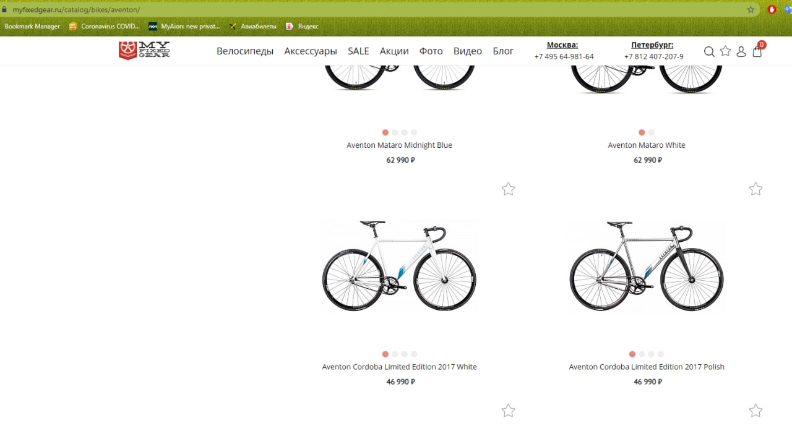The width and height of the screenshot is (792, 436).
Task: Go to the SALE section
Action: [x=358, y=51]
